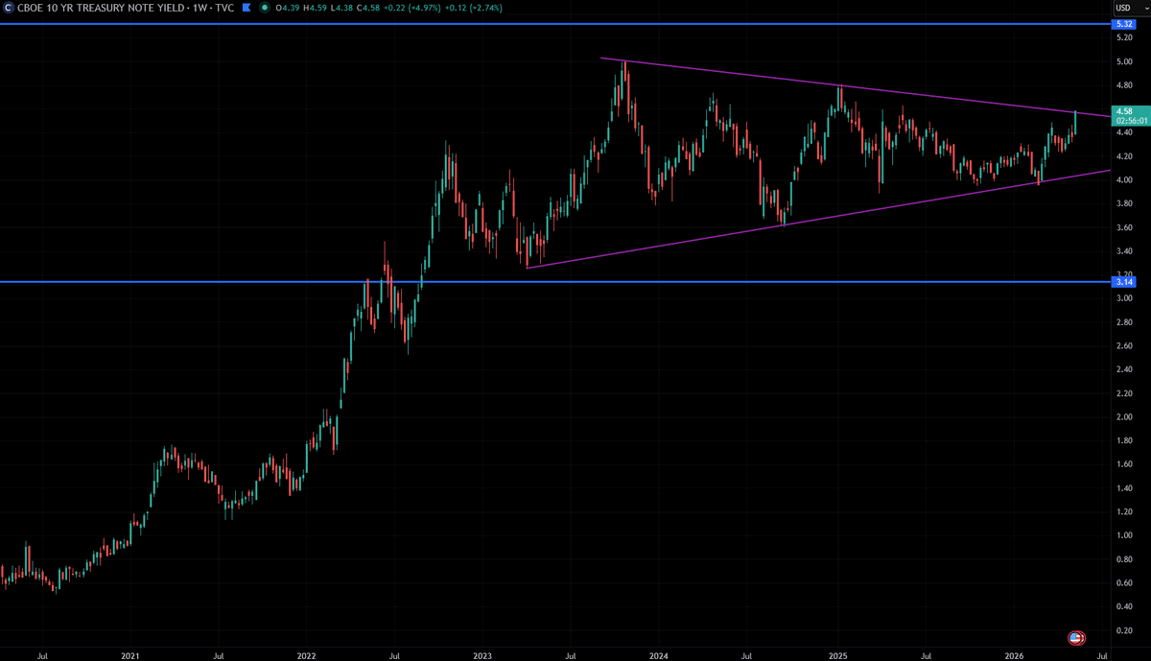Click the green market status indicator
The width and height of the screenshot is (1151, 661).
[x=264, y=8]
